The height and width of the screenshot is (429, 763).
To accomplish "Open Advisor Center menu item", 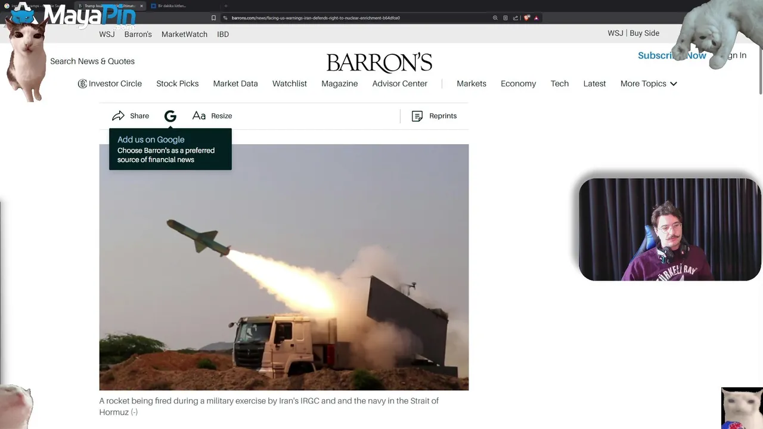I will 400,84.
